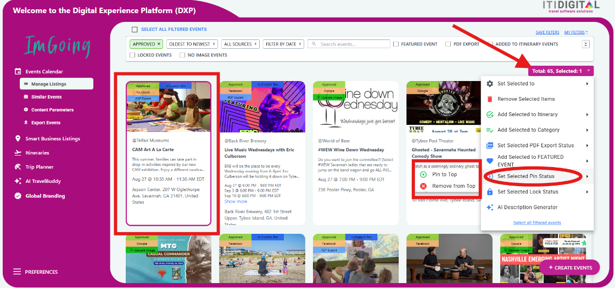Open the All Sources dropdown
The height and width of the screenshot is (288, 615).
click(x=241, y=44)
